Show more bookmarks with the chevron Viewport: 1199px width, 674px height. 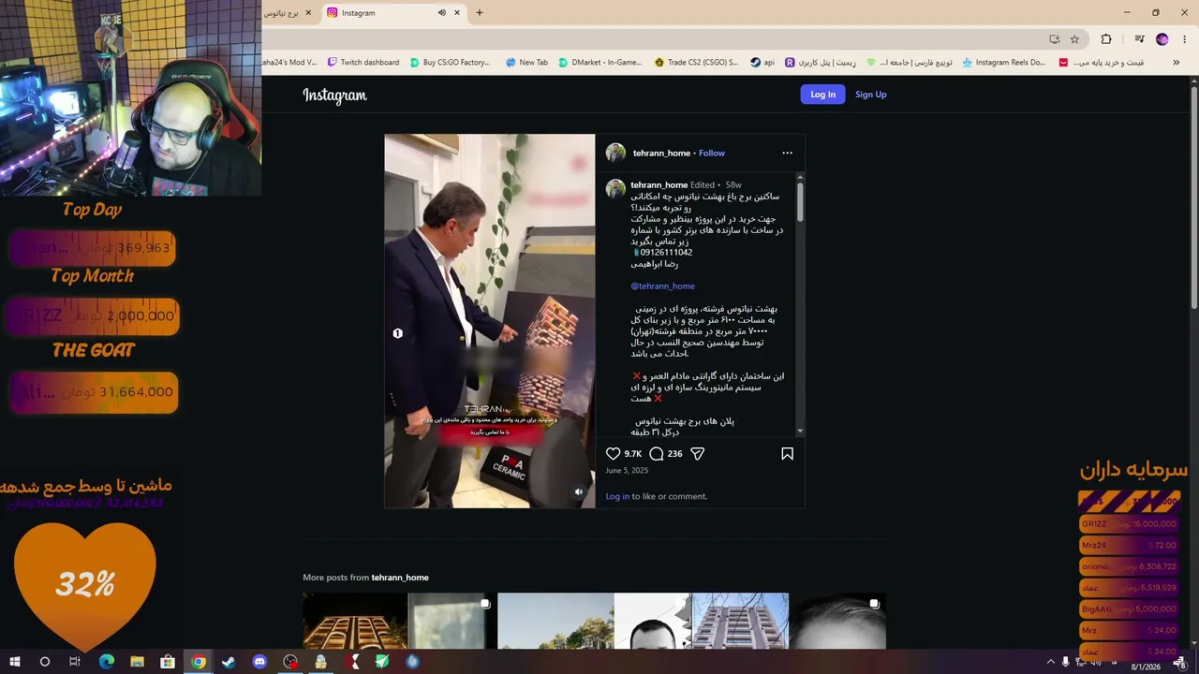coord(1177,63)
